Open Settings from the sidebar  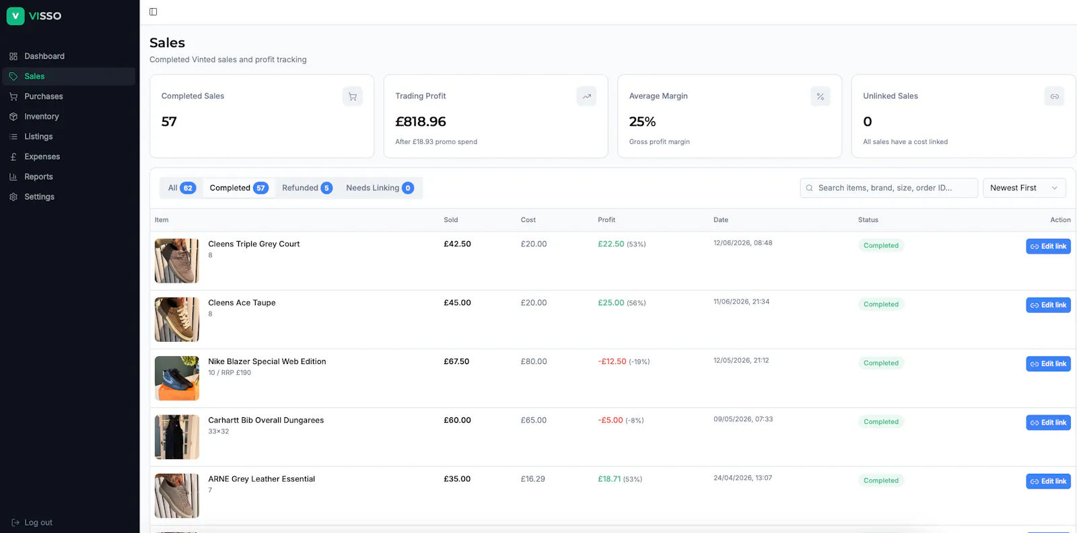pos(69,197)
